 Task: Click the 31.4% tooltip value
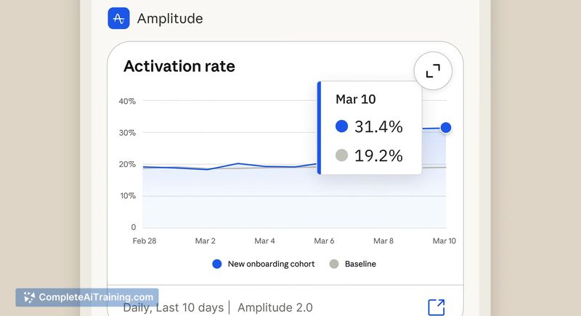[378, 126]
